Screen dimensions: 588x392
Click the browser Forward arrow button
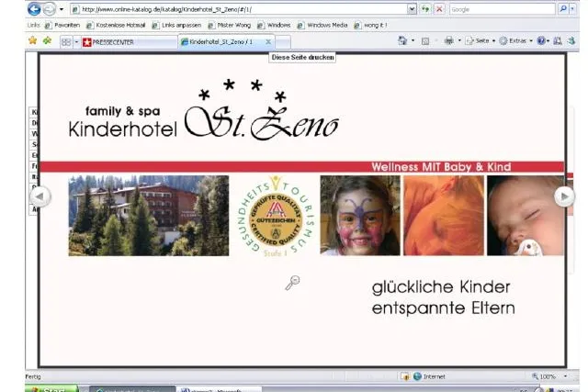[x=49, y=9]
